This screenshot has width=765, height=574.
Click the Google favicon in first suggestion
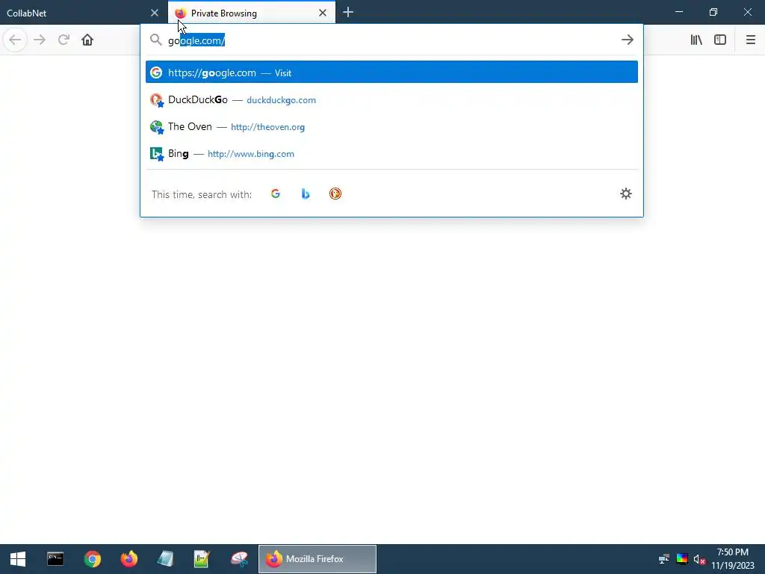pyautogui.click(x=156, y=72)
